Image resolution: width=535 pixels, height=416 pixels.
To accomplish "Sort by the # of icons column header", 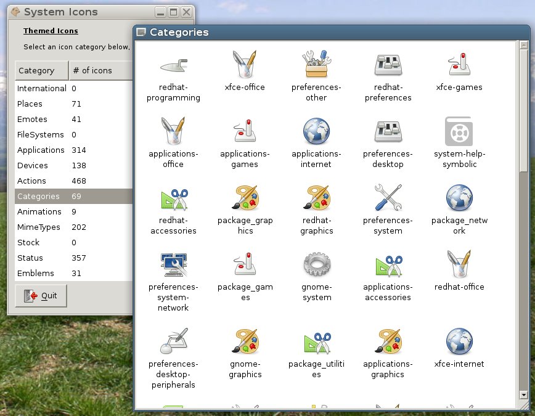I will pos(99,71).
